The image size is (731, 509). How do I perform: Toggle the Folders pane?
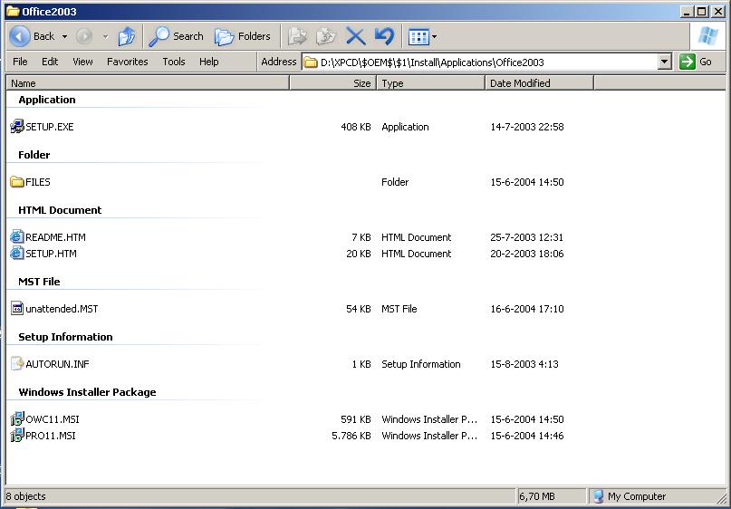243,36
